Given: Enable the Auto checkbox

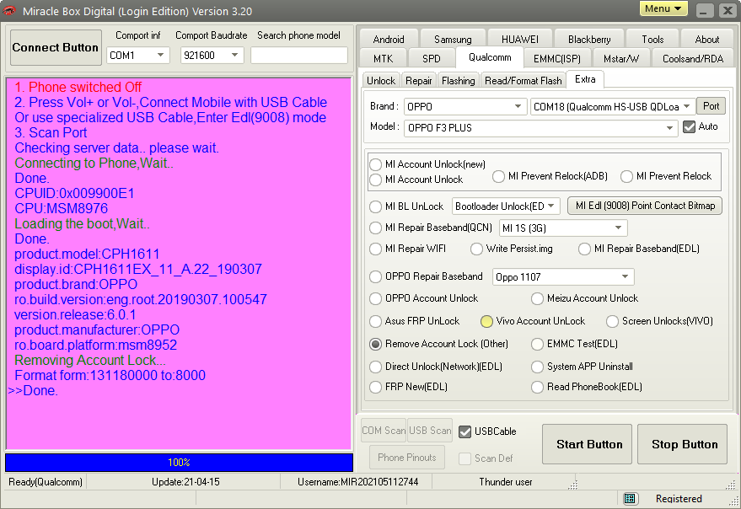Looking at the screenshot, I should click(x=690, y=126).
